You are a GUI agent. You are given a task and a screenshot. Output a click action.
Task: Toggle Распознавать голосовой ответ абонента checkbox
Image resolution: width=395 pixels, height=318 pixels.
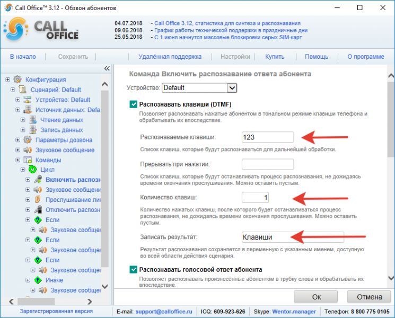tap(133, 269)
